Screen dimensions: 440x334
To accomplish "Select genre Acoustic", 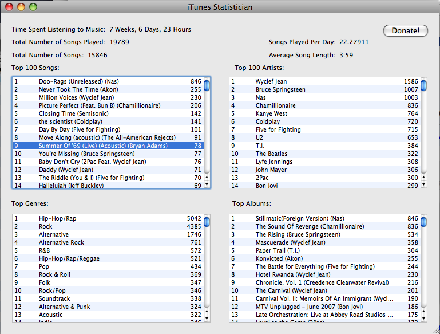I will 108,315.
